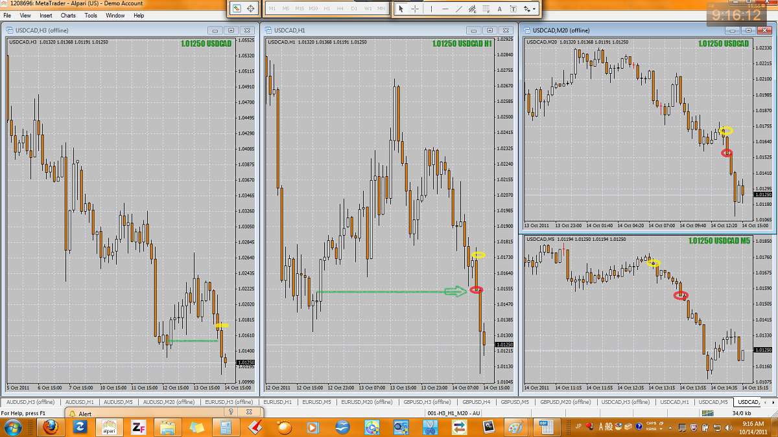Toggle the M30 timeframe button
The height and width of the screenshot is (437, 778).
coord(313,8)
